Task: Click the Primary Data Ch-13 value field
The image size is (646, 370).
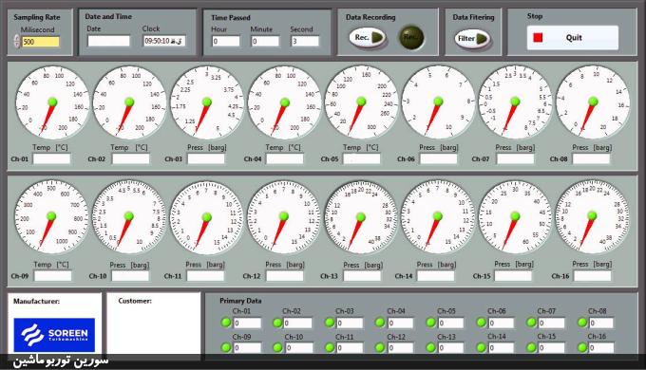Action: [451, 348]
